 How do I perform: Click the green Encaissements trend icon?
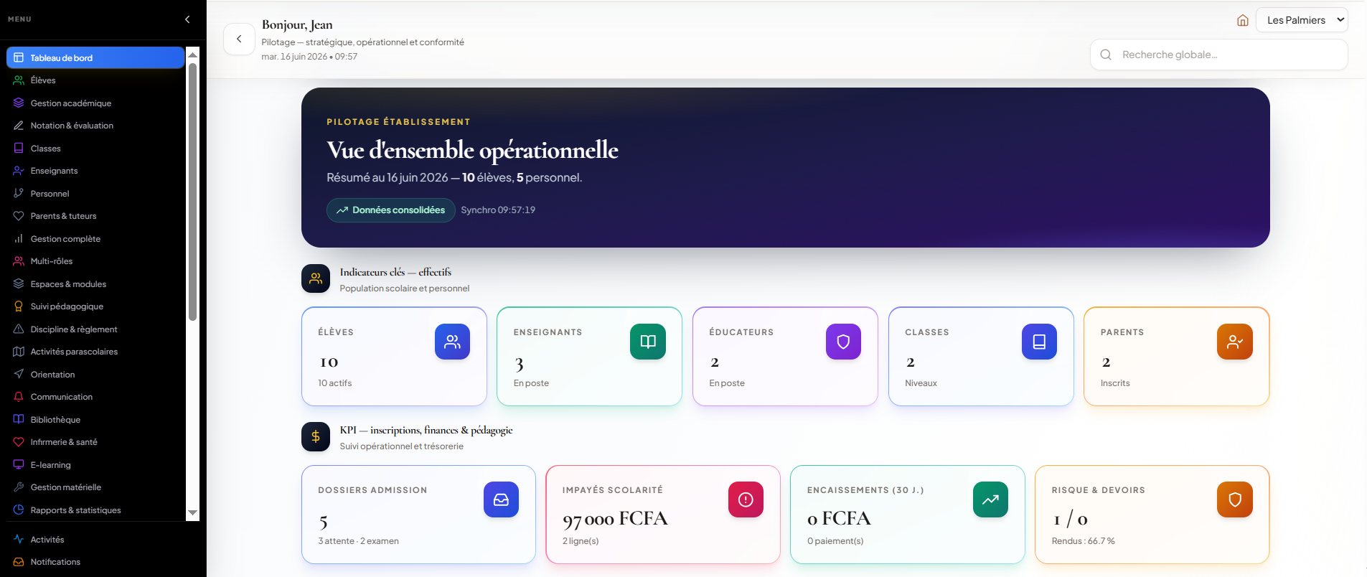pos(990,499)
